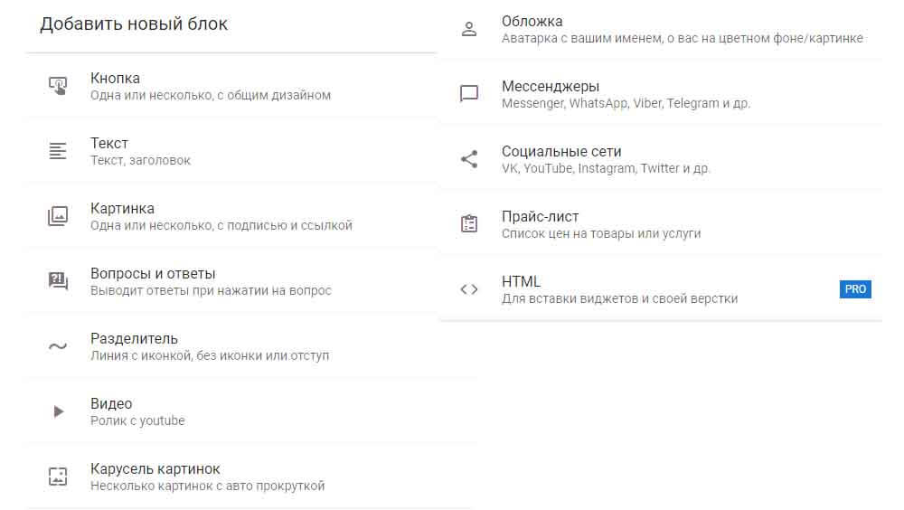Click the Социальные сети share icon
This screenshot has height=510, width=904.
pyautogui.click(x=469, y=159)
